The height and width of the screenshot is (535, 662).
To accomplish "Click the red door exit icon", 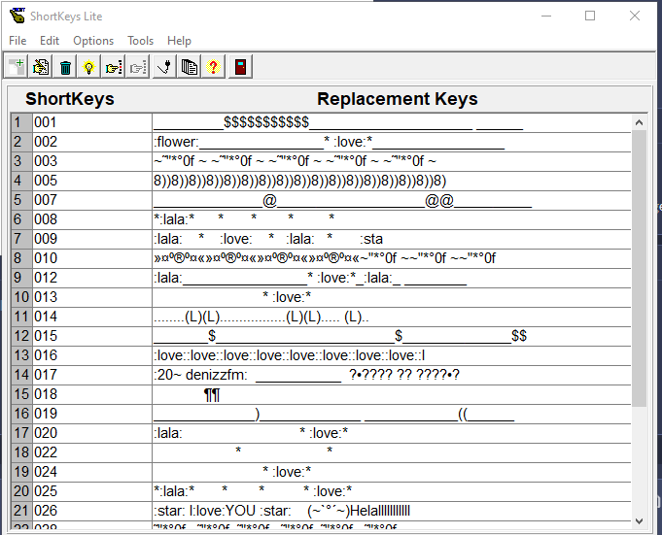I will point(239,67).
